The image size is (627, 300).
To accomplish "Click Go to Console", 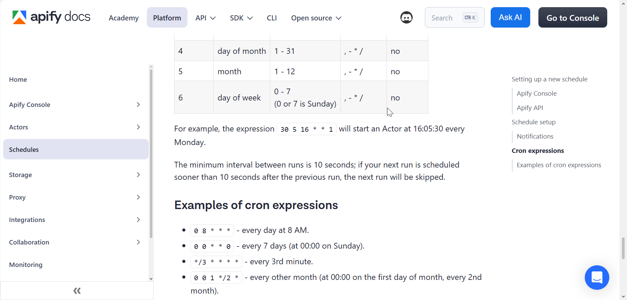I will pos(572,17).
